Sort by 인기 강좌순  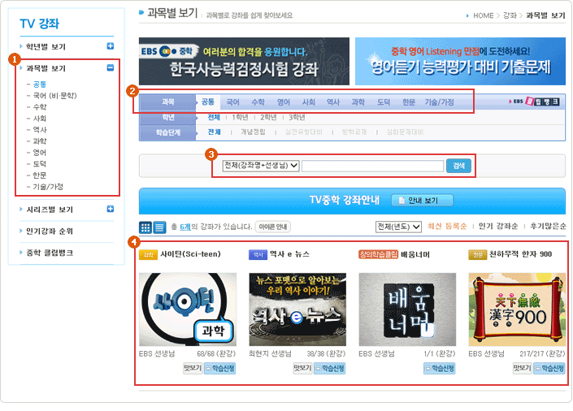498,227
